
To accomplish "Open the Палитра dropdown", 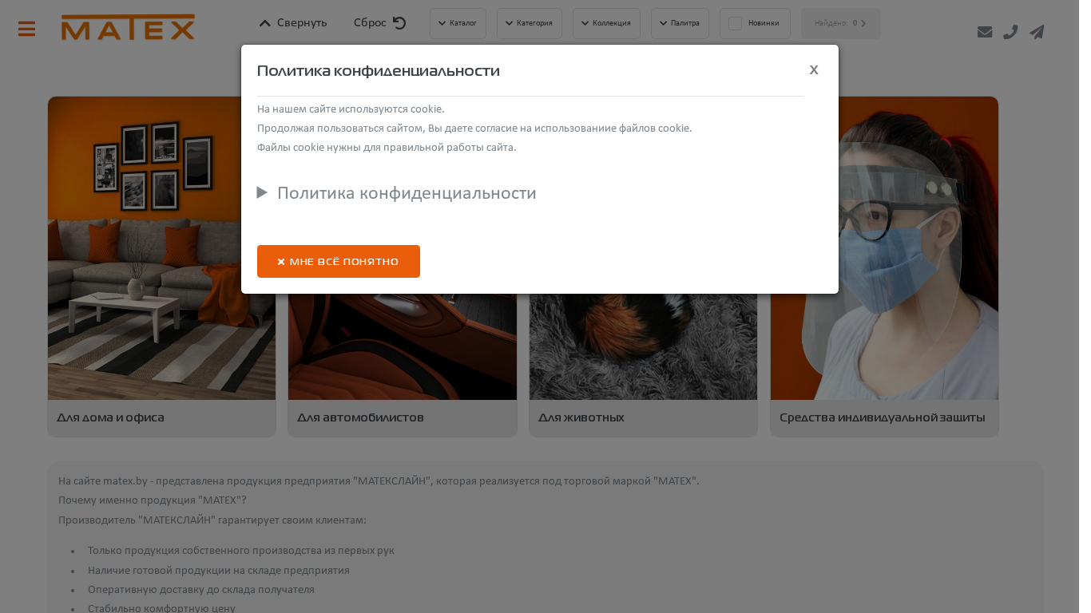I will pos(680,23).
